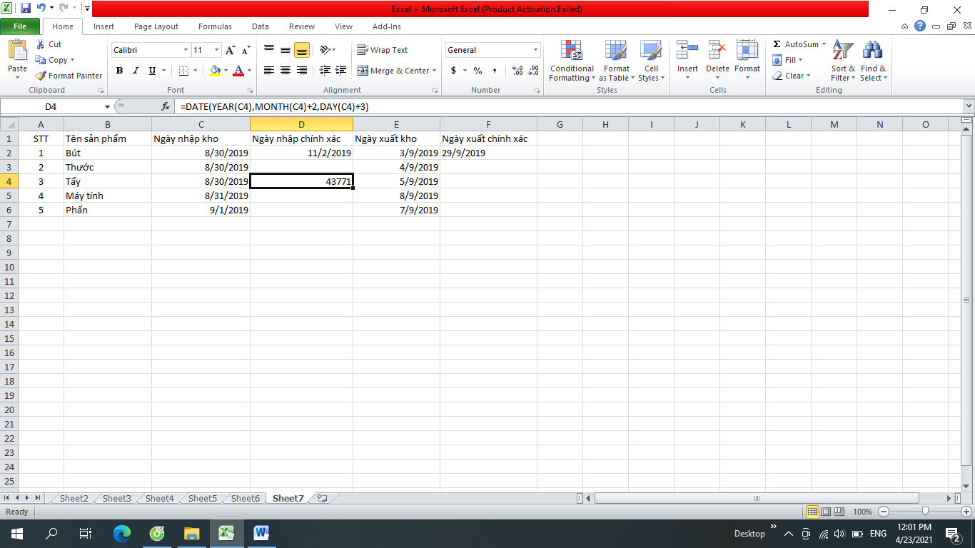Align cell text left

coord(269,71)
